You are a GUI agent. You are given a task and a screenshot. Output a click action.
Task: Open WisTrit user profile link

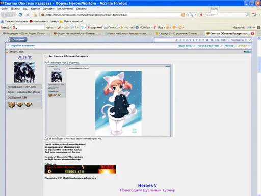click(24, 57)
